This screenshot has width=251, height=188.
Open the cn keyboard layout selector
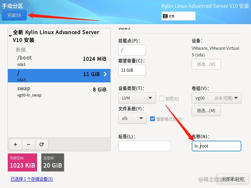178,16
